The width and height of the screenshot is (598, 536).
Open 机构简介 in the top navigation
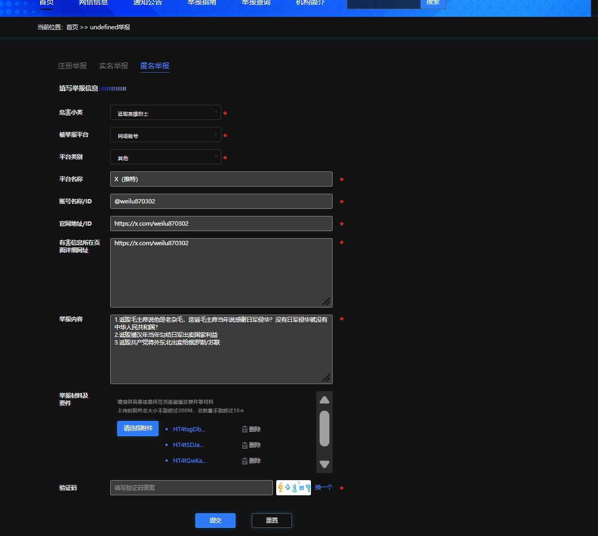tap(310, 3)
